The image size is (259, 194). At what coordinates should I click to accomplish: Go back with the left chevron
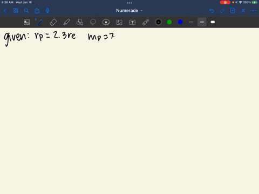click(5, 11)
